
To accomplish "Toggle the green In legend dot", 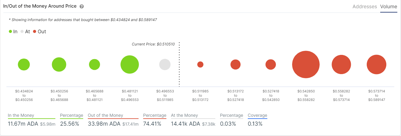I will 11,31.
